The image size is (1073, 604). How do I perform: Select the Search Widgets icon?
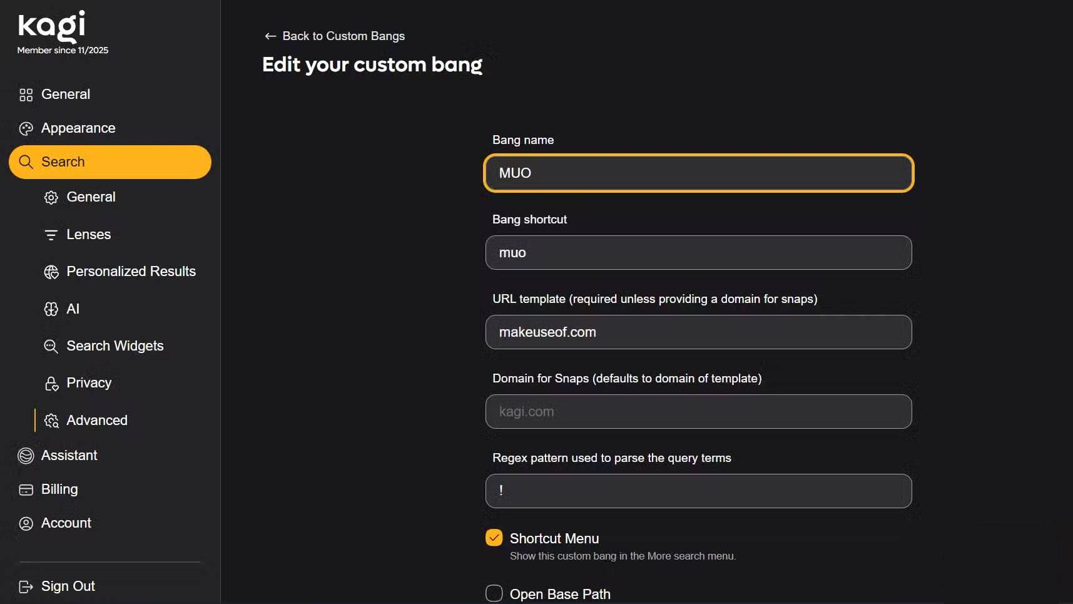(51, 346)
